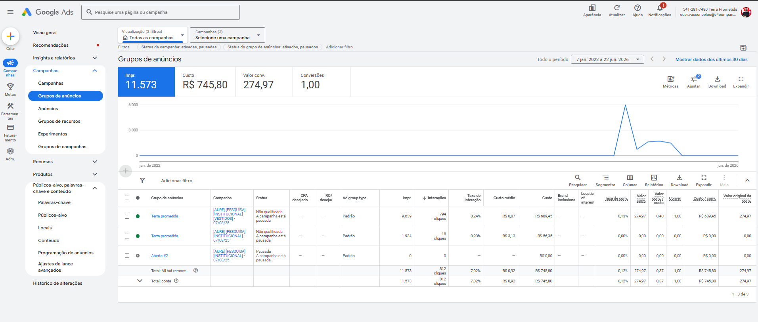The width and height of the screenshot is (758, 322).
Task: Expand Insights e relatórios section
Action: tap(95, 58)
